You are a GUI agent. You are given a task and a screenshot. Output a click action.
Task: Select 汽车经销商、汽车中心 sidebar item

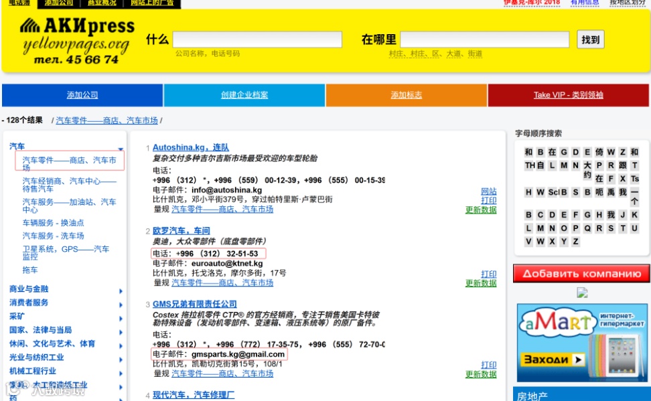[70, 185]
